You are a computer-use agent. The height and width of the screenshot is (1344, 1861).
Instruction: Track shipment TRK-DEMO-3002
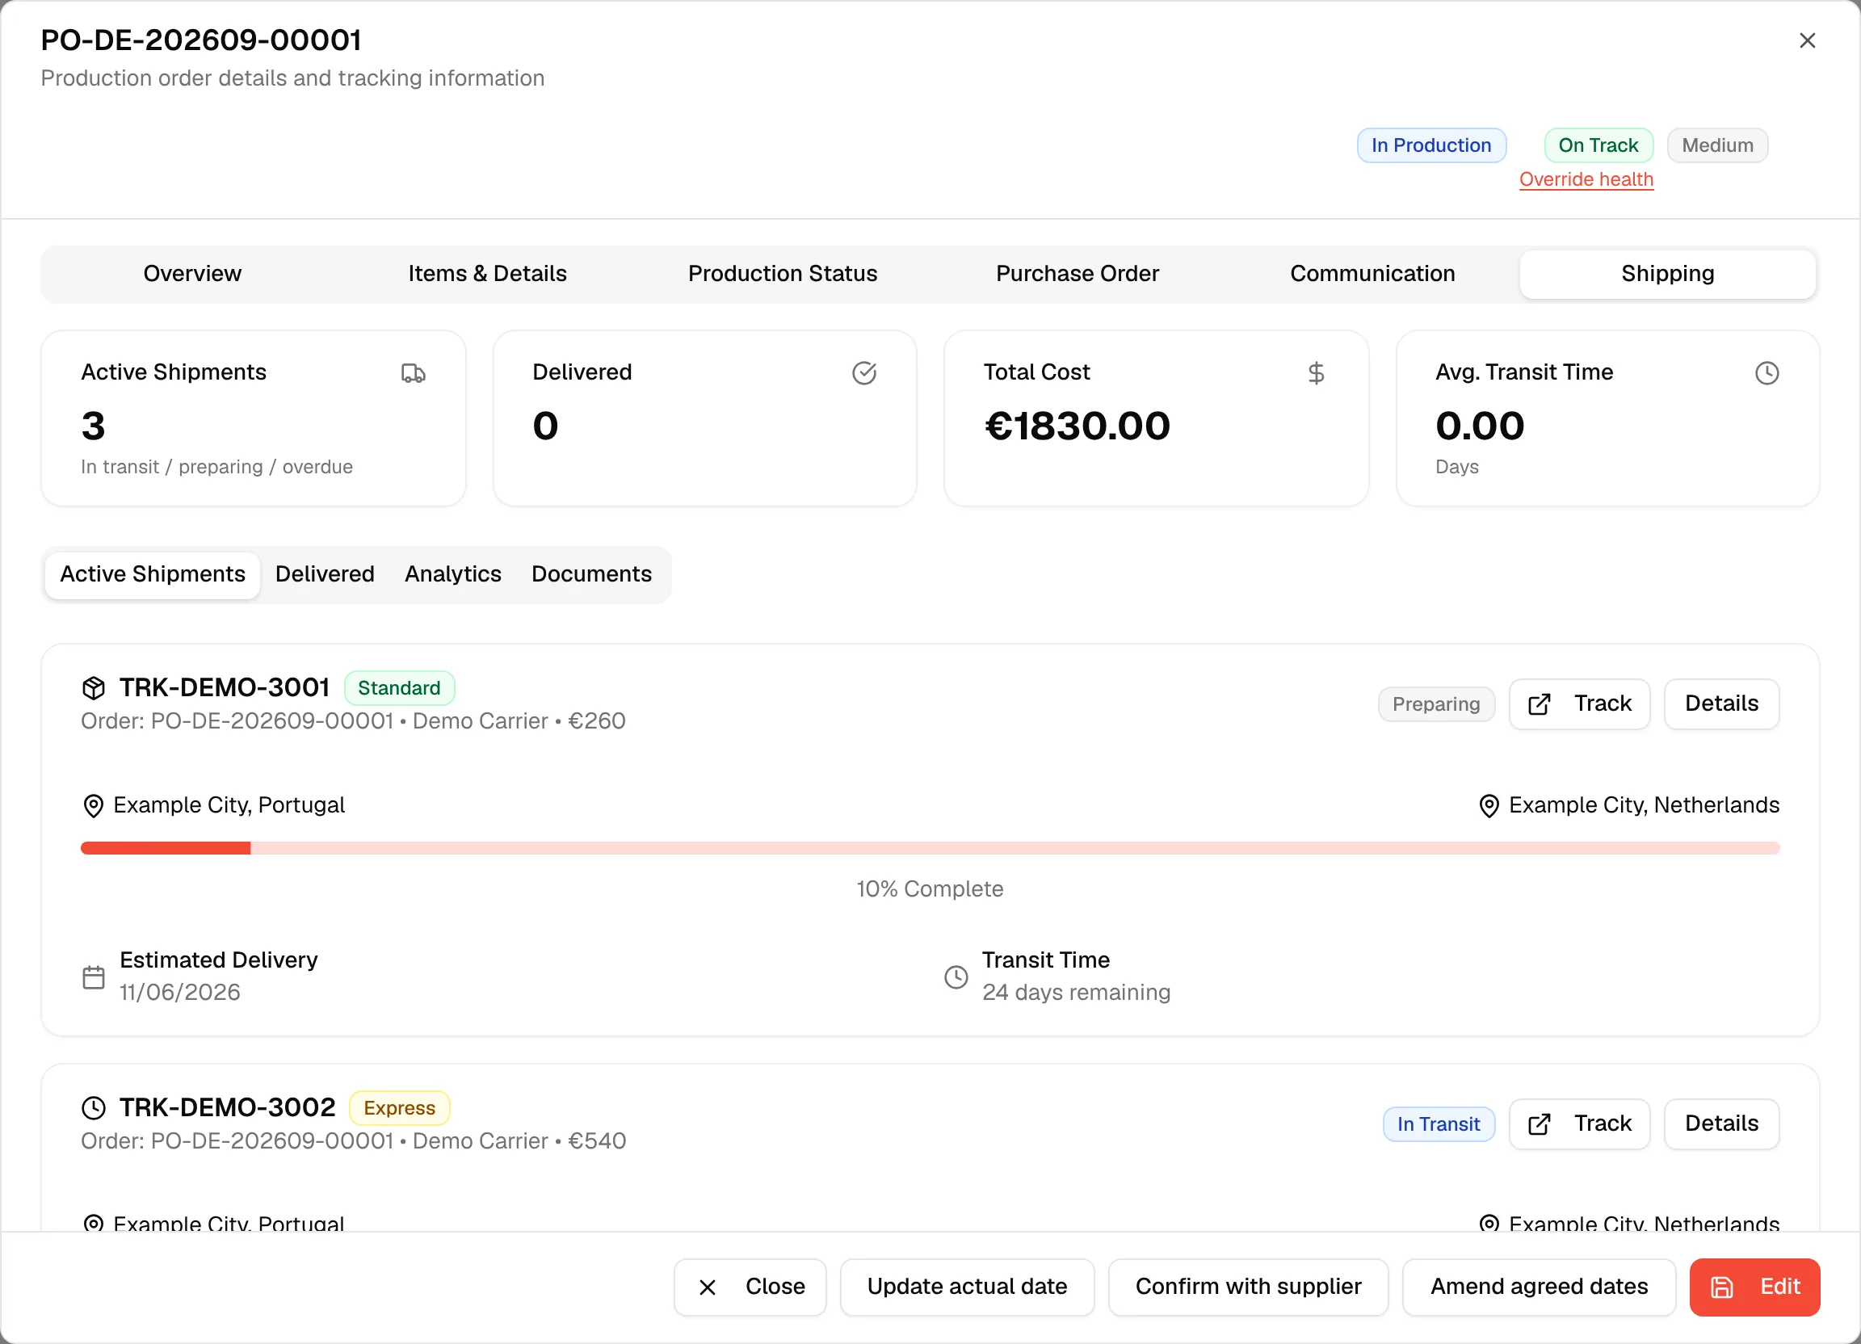1580,1124
